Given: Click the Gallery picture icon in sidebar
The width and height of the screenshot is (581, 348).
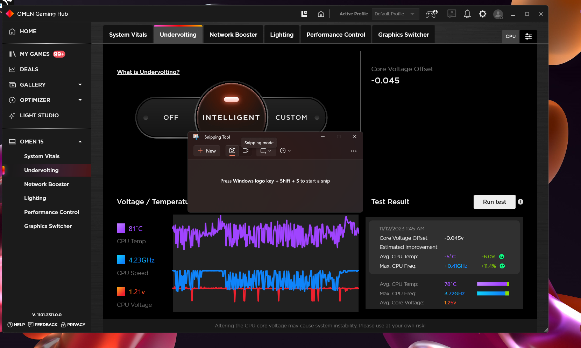Looking at the screenshot, I should [x=12, y=85].
